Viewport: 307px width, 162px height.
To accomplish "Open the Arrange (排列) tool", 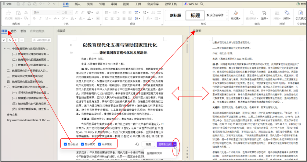I will pos(287,15).
